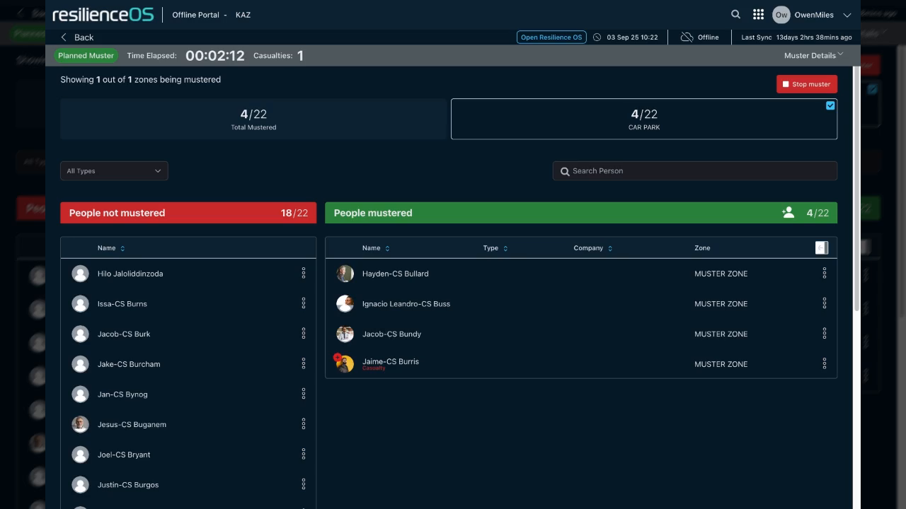Select Jake-CS Burcham name

129,364
